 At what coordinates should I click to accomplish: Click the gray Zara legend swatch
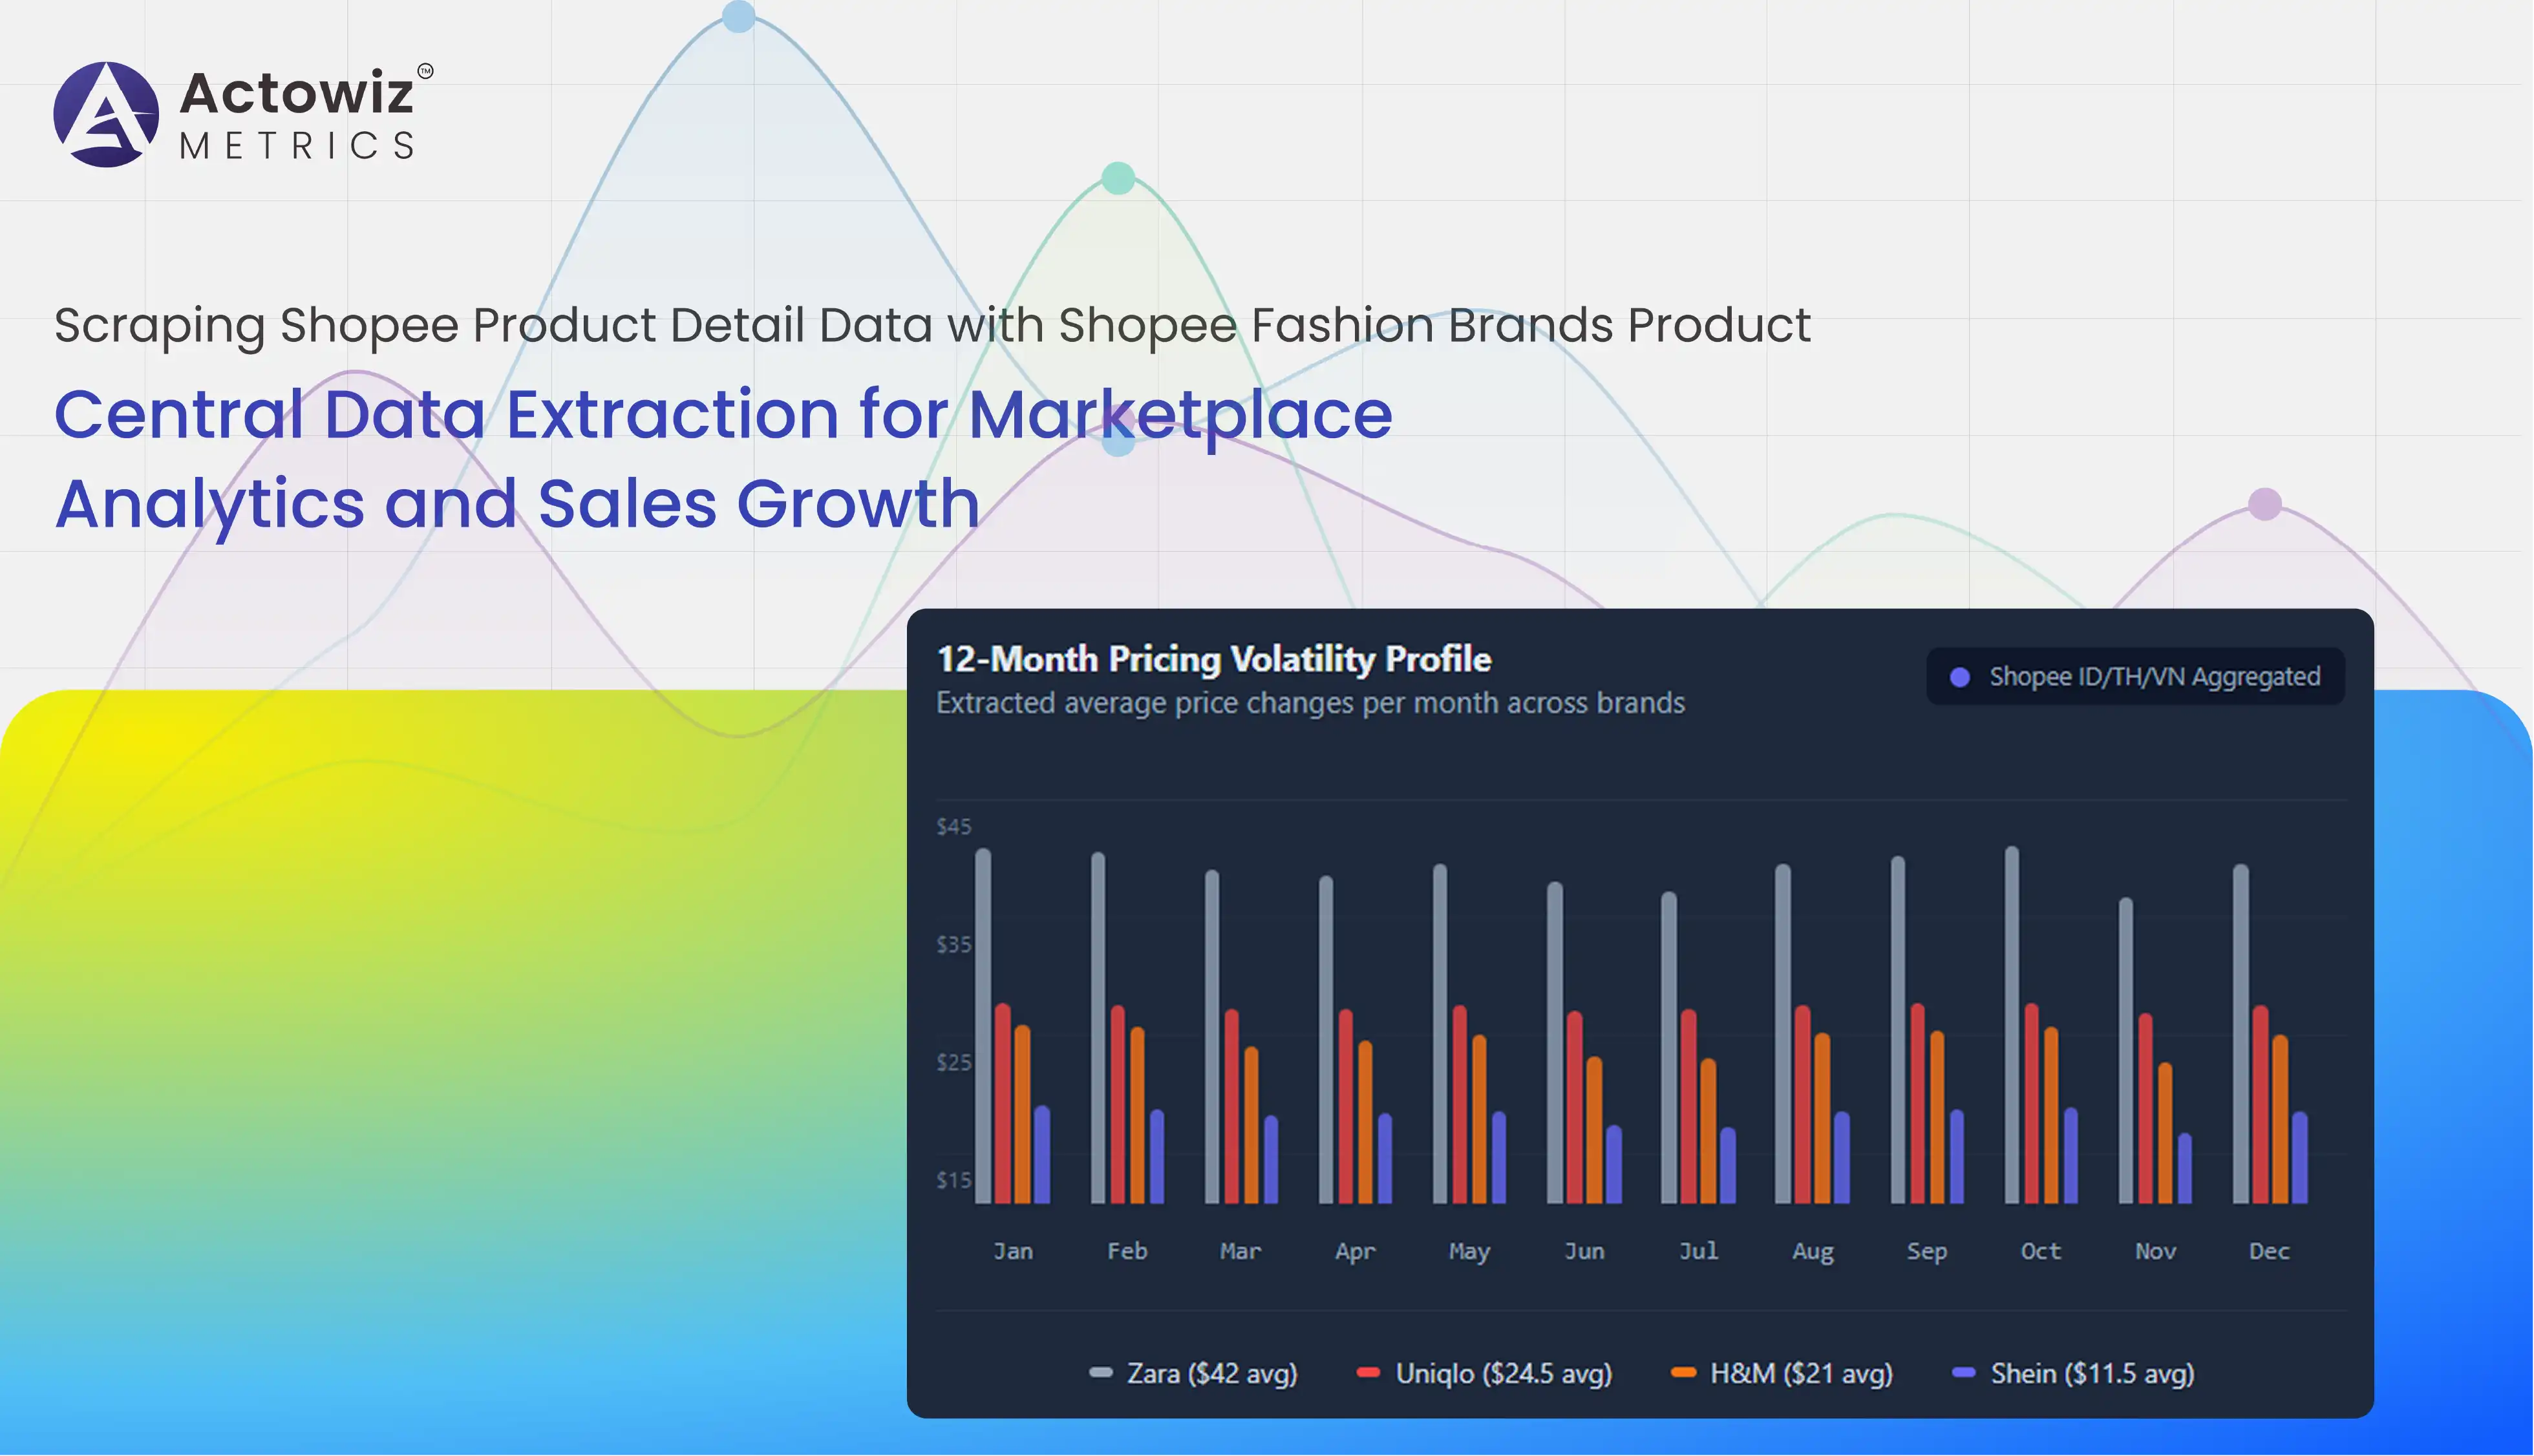pos(1101,1373)
